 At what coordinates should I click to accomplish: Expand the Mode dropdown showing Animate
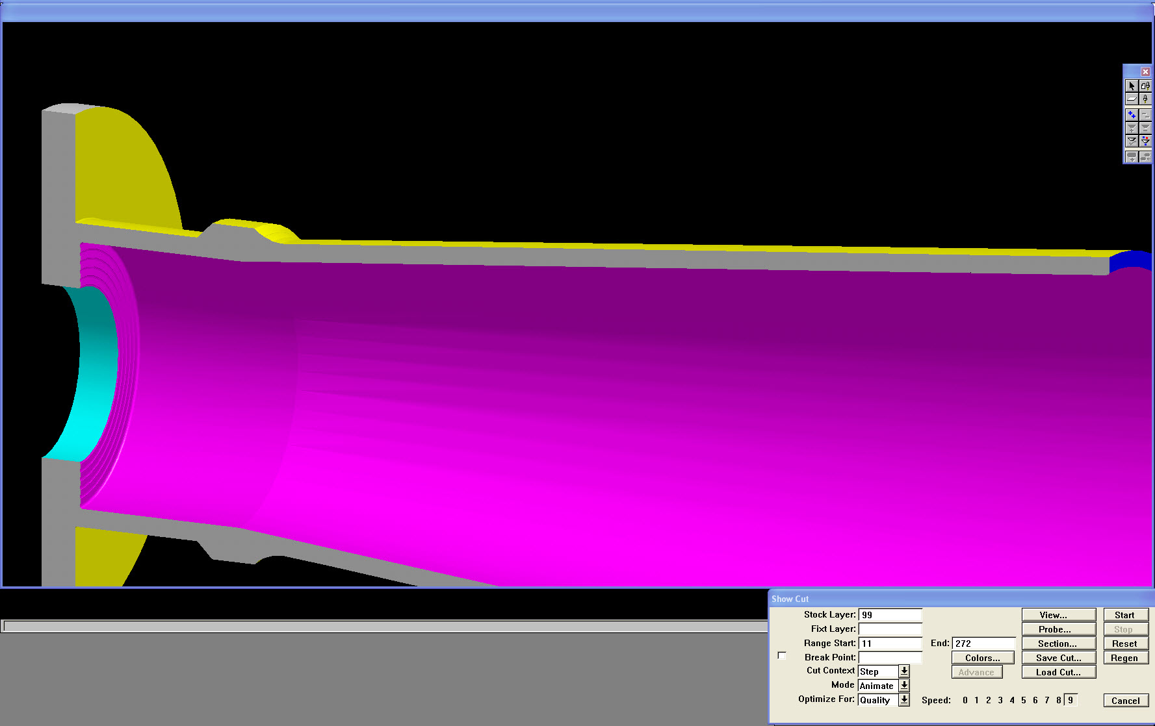pos(904,686)
